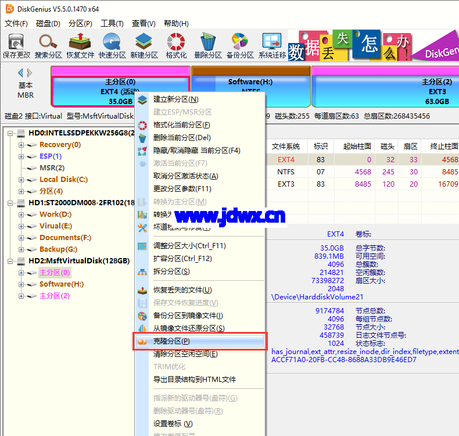This screenshot has width=459, height=436.
Task: Click the lifebuoy icon beside 格式化当前分区(F)
Action: click(142, 126)
